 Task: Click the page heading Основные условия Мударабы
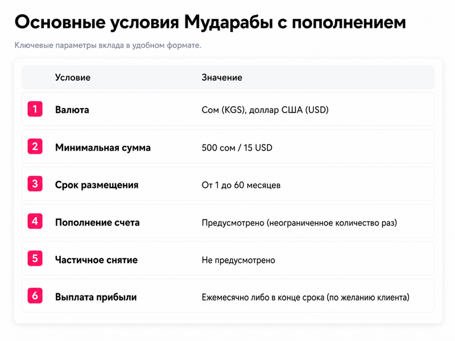[x=210, y=22]
